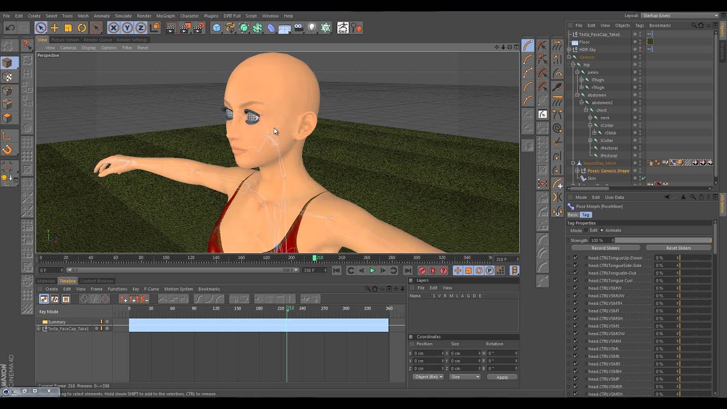Toggle checkbox for head.CTRLTongueUp-Down
This screenshot has width=727, height=409.
[x=575, y=258]
